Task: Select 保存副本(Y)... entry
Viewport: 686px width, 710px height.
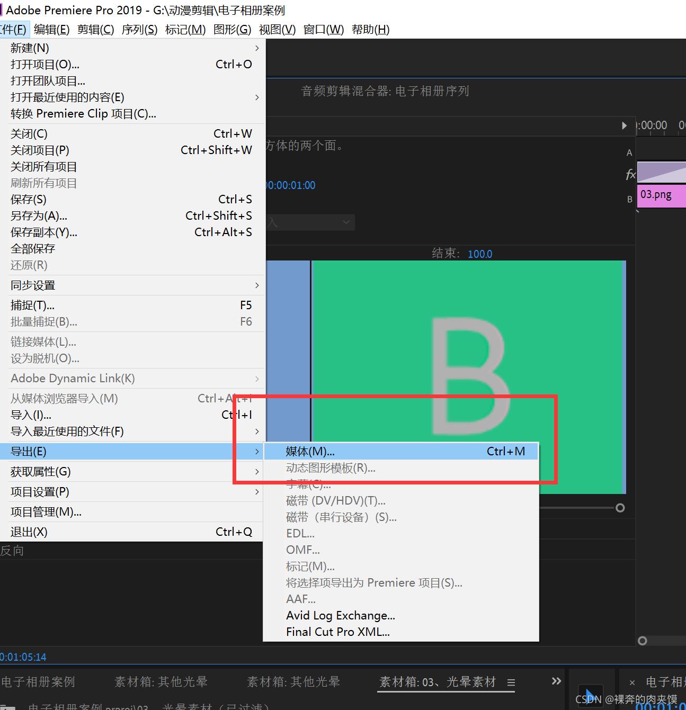Action: [x=132, y=232]
